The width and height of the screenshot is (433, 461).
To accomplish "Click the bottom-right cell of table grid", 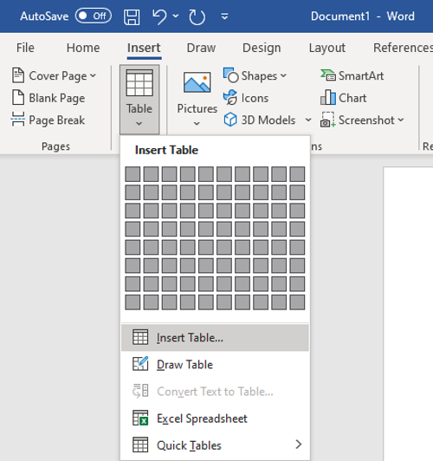I will (297, 302).
